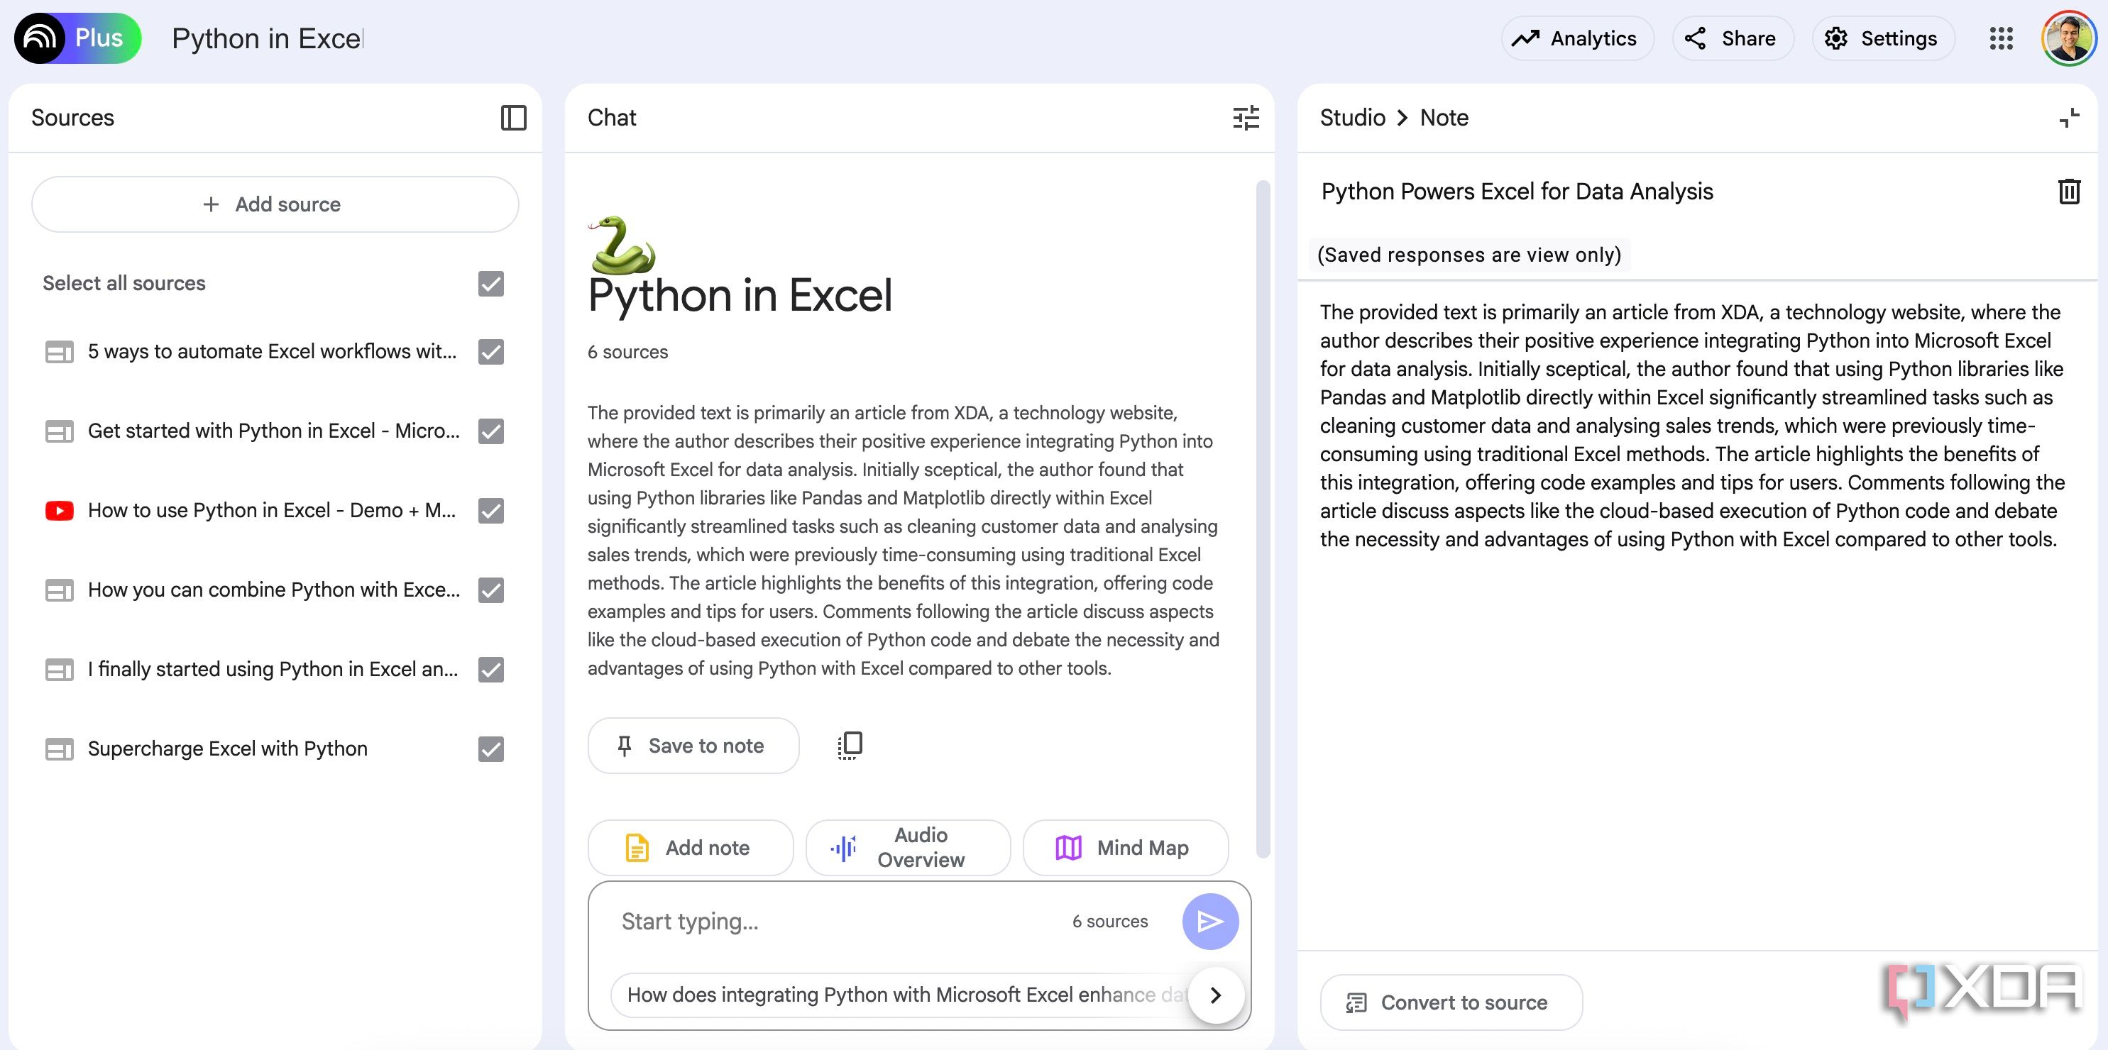Image resolution: width=2108 pixels, height=1050 pixels.
Task: Collapse the Sources panel icon
Action: pyautogui.click(x=513, y=118)
